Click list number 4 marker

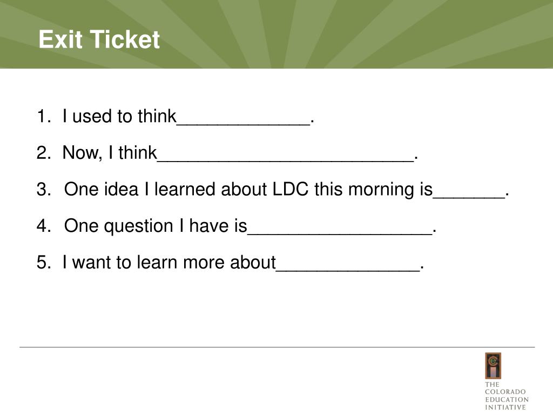pyautogui.click(x=44, y=226)
